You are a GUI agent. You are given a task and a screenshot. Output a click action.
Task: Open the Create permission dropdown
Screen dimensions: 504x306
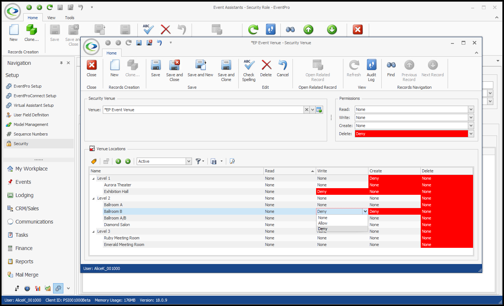(471, 126)
